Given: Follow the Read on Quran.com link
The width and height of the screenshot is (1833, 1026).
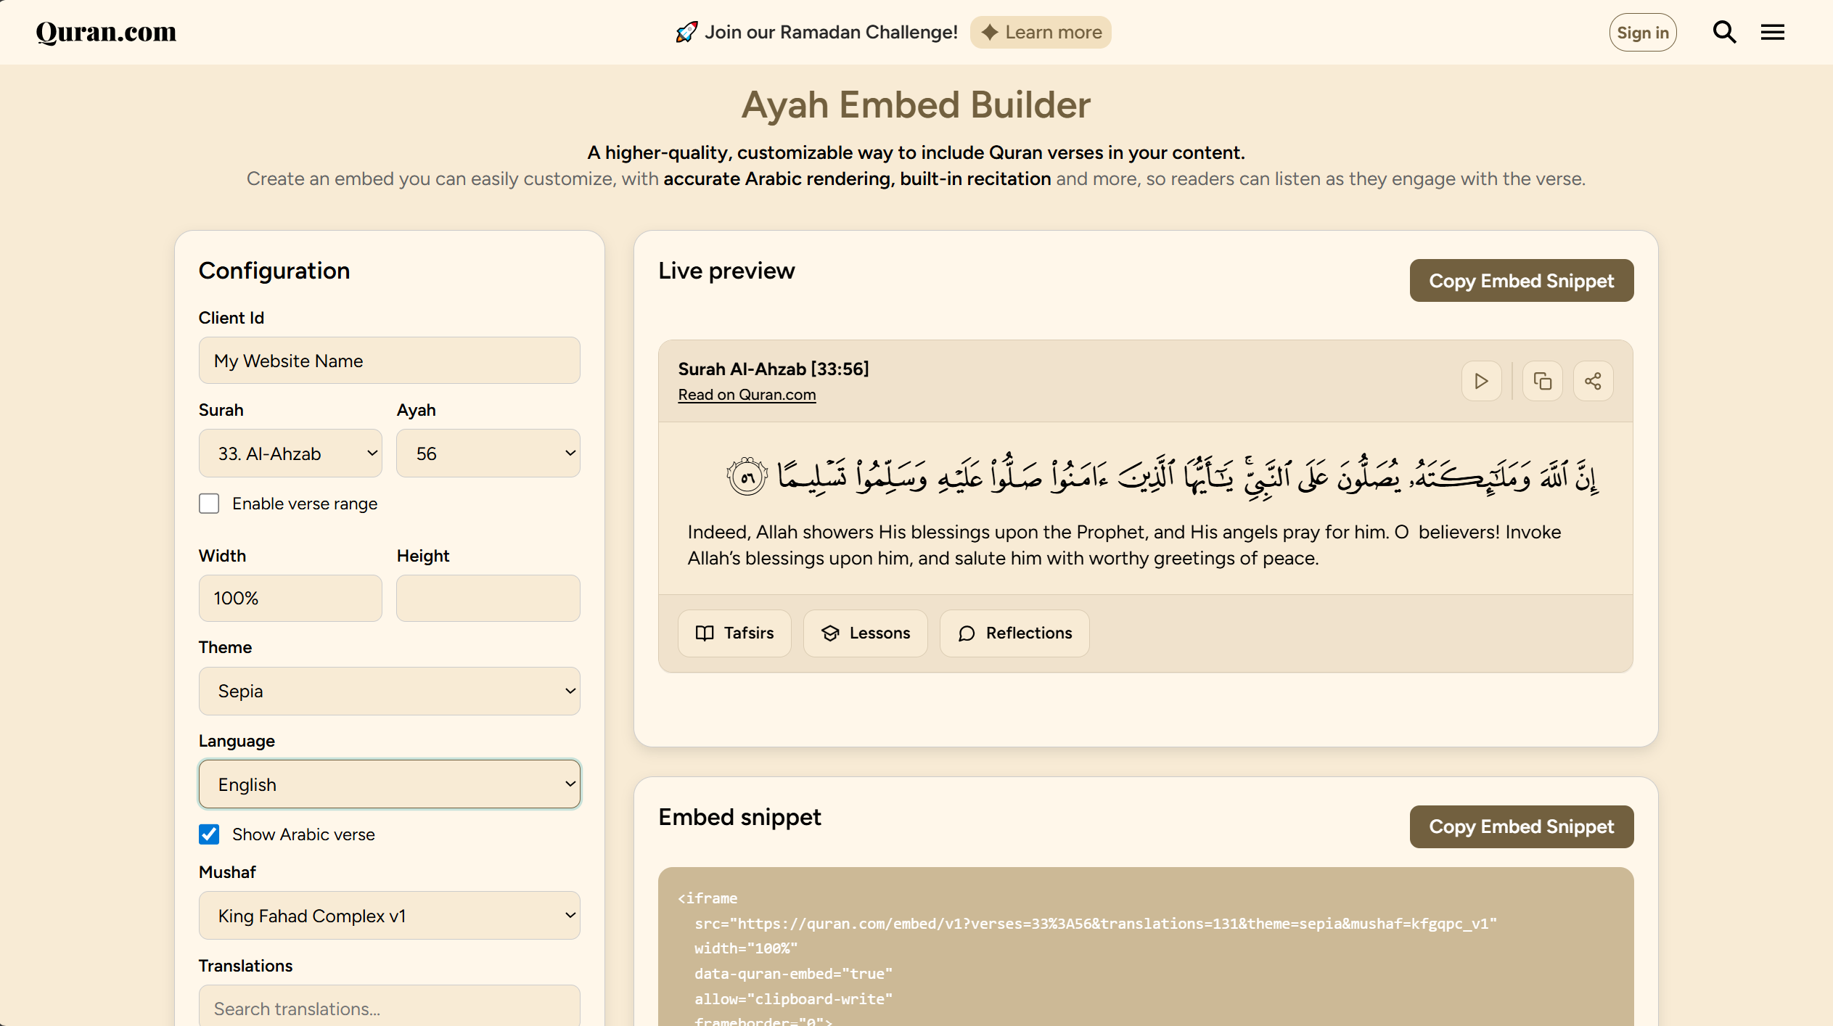Looking at the screenshot, I should click(747, 395).
